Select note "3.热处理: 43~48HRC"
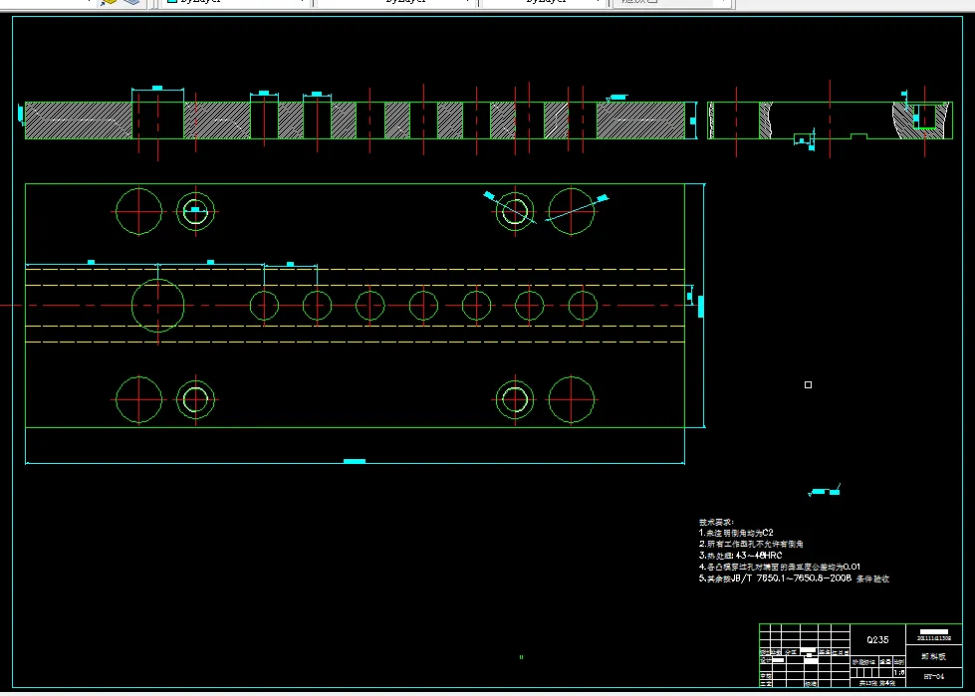975x696 pixels. coord(741,556)
